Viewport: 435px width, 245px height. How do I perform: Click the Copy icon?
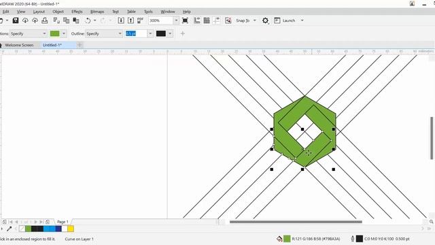pos(67,20)
